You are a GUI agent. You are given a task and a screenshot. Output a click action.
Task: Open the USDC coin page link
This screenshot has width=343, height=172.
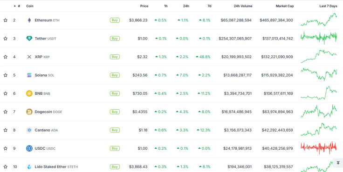[45, 148]
